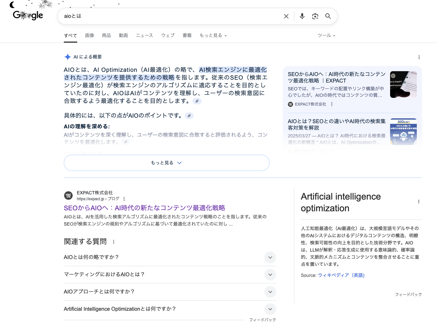Open AIOとは？ blue robot thumbnail
Screen dimensions: 437x327
tap(403, 132)
